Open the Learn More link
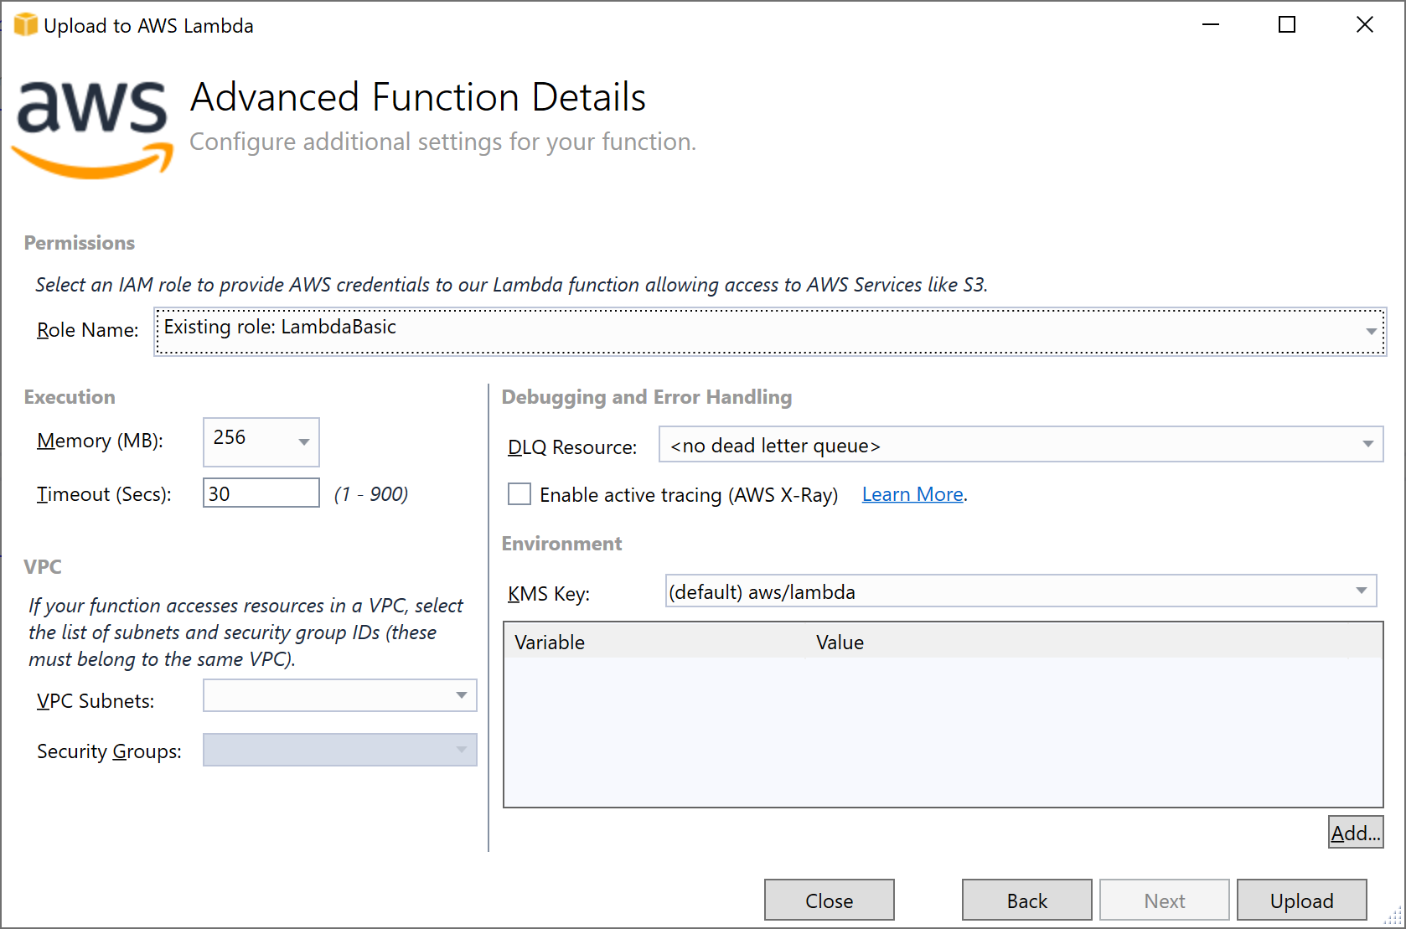Screen dimensions: 1406x929 pos(912,494)
